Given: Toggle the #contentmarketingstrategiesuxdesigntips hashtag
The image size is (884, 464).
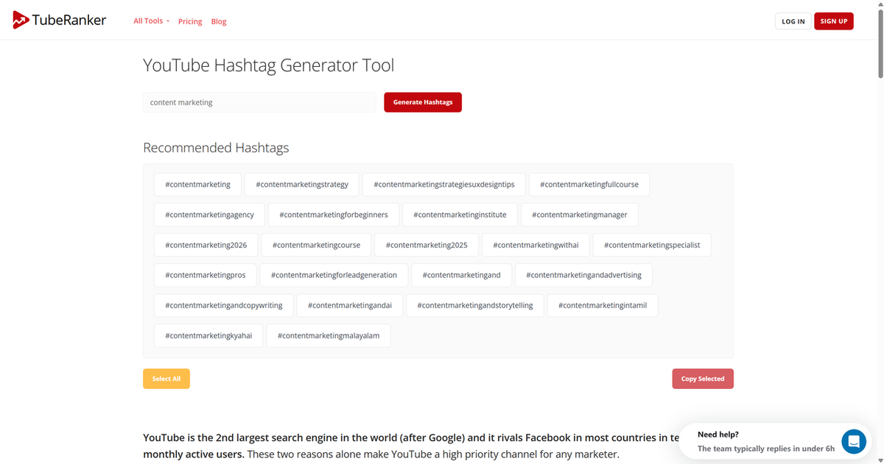Looking at the screenshot, I should point(444,185).
